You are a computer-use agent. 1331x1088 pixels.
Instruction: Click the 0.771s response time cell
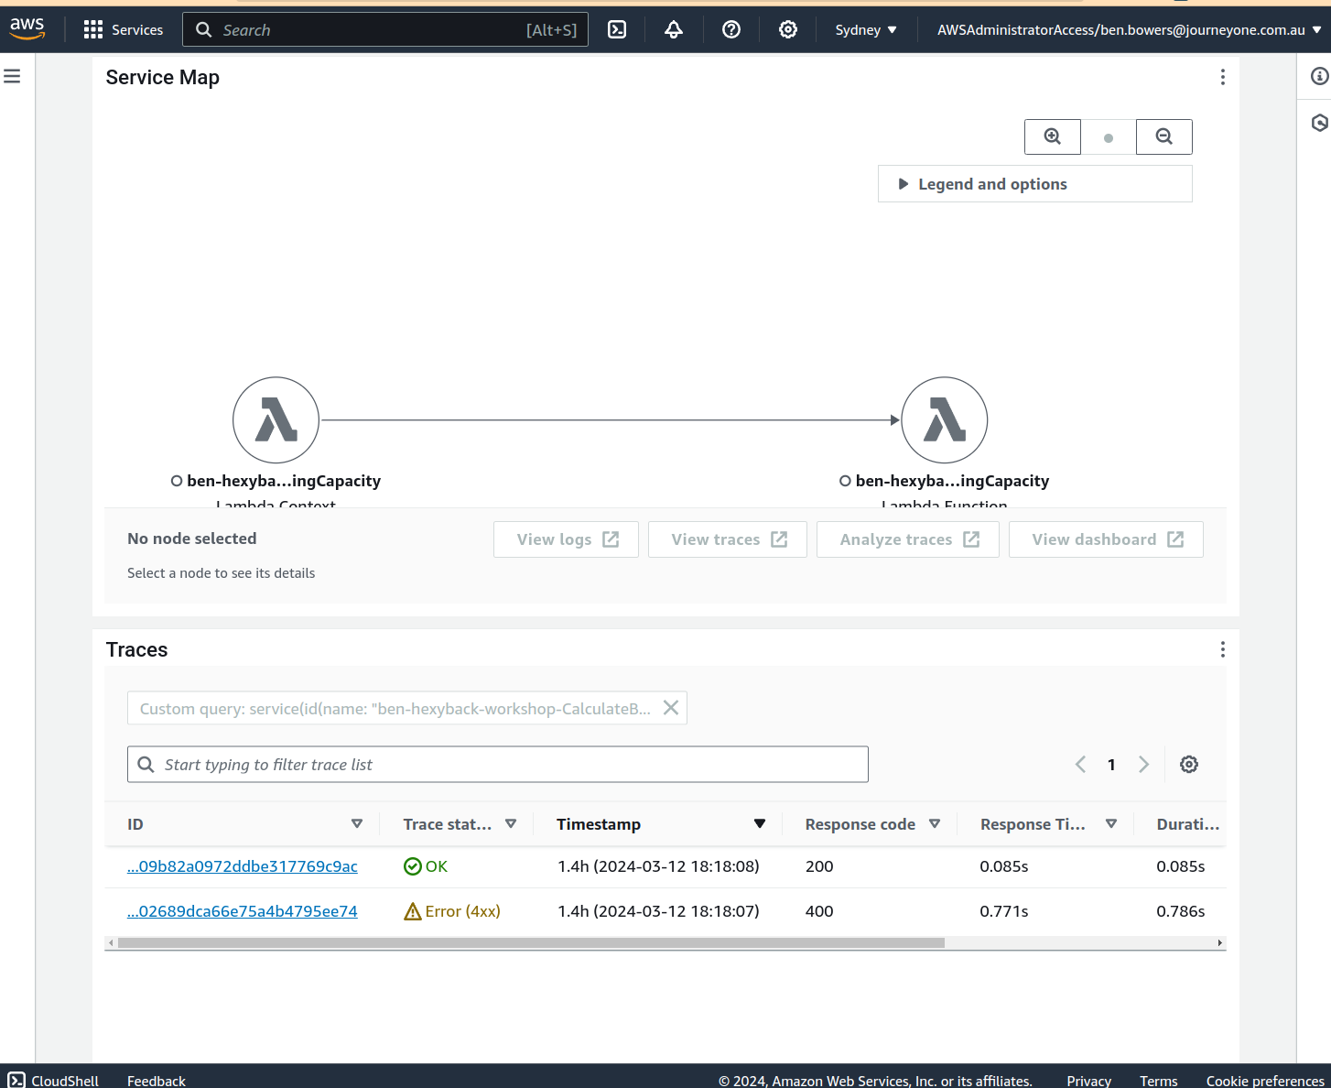[1004, 911]
